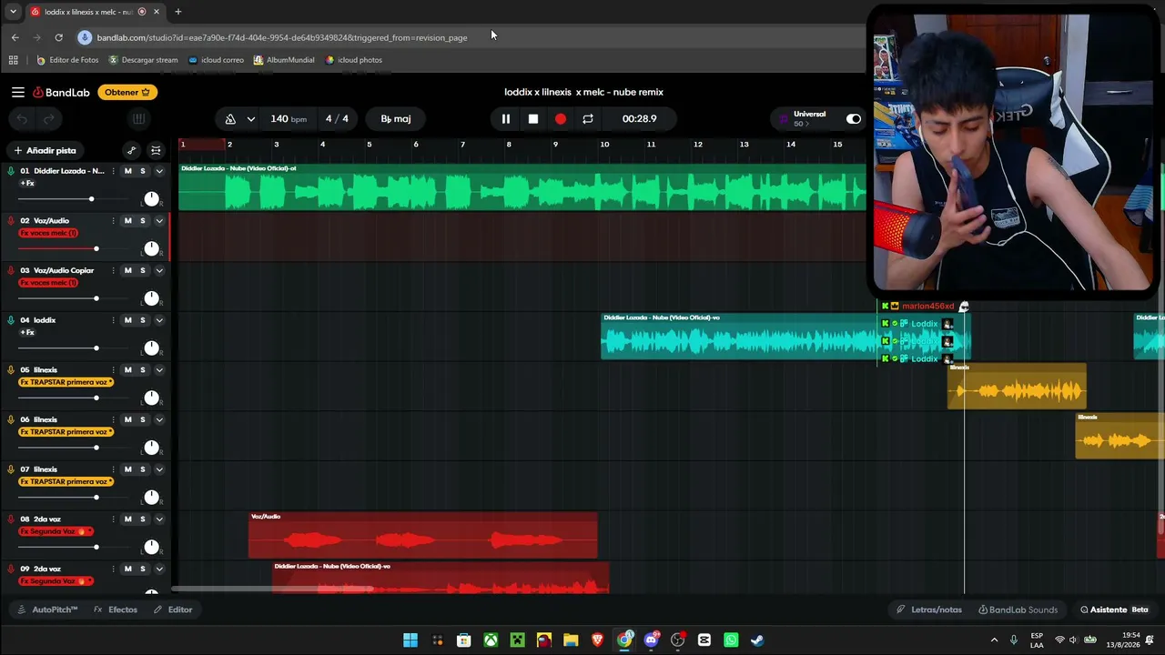
Task: Mute track 01 Diddier Lozada
Action: [x=127, y=171]
